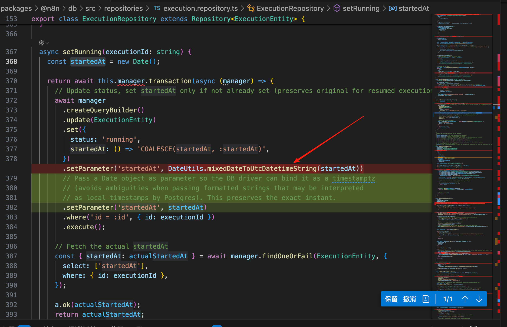Click the 1/1 change counter
The height and width of the screenshot is (327, 507).
[x=448, y=299]
